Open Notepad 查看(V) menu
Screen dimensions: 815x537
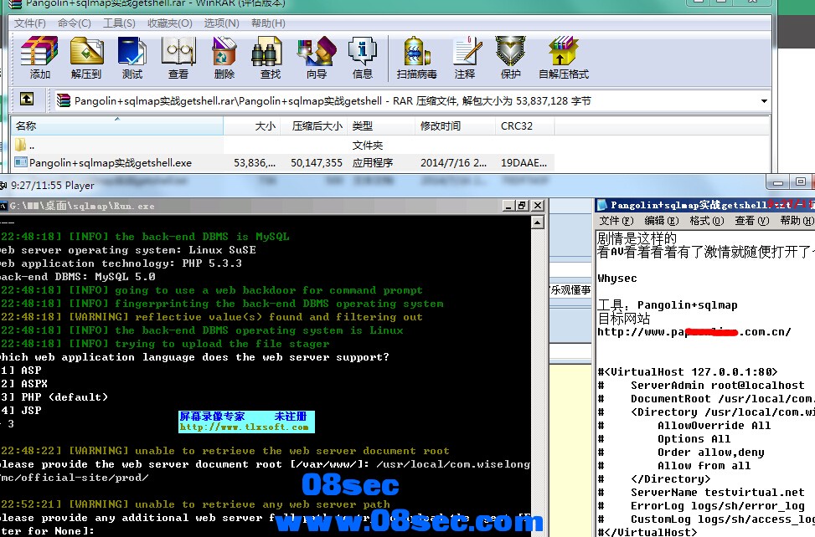(752, 221)
